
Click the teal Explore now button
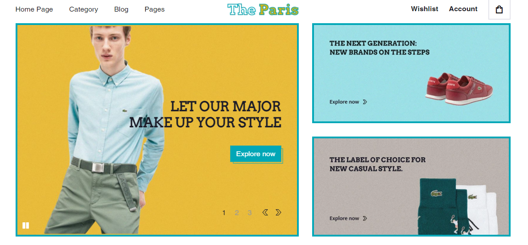tap(256, 154)
